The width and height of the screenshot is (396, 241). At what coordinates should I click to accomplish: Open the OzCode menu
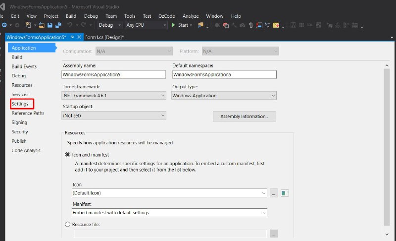pos(167,16)
